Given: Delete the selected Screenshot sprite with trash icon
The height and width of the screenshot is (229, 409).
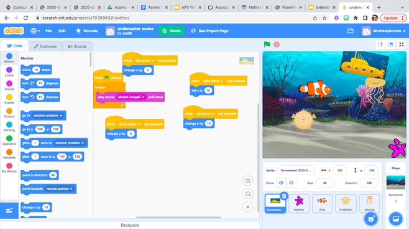Looking at the screenshot, I should point(284,196).
